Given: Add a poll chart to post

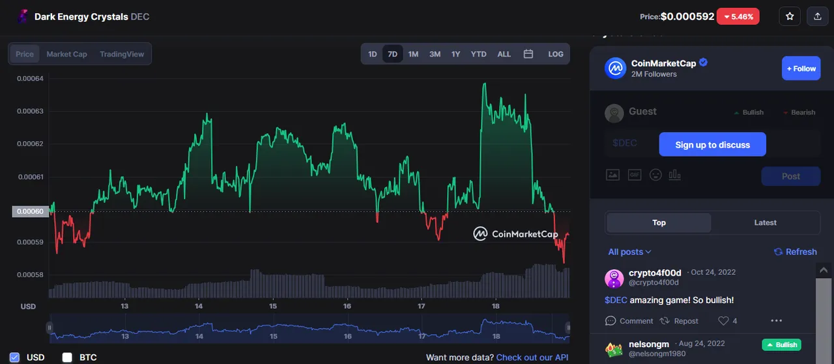Looking at the screenshot, I should (x=675, y=174).
